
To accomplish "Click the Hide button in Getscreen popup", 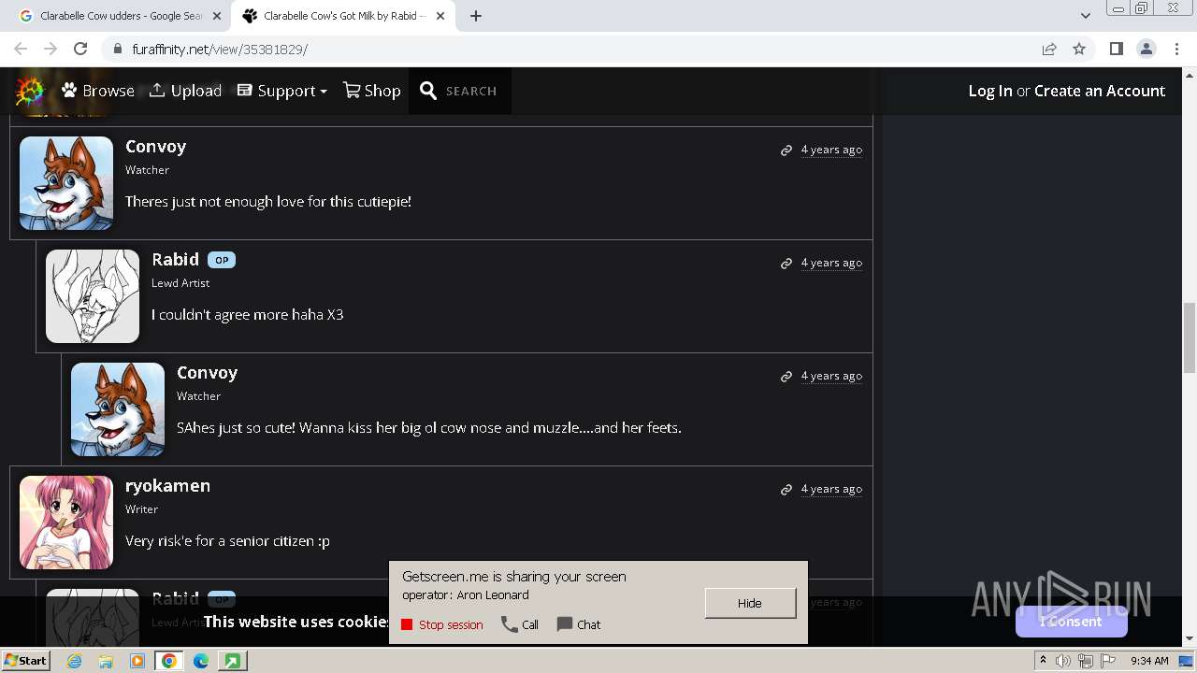I will [x=750, y=603].
